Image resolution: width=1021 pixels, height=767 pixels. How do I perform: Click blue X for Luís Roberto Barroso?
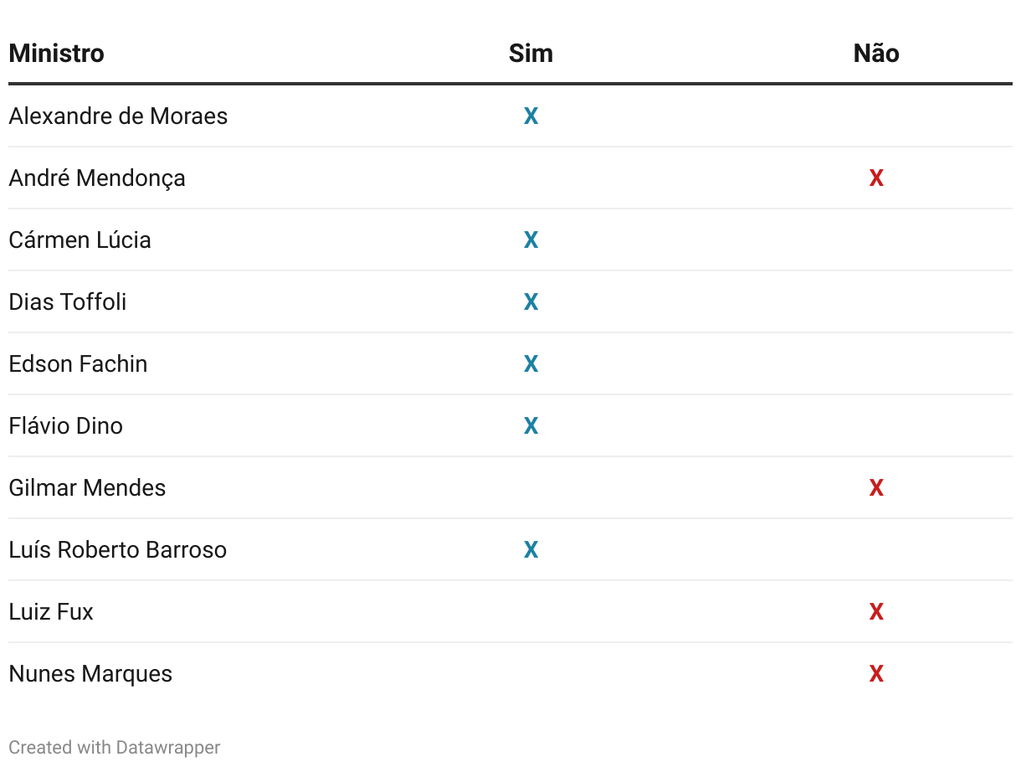531,550
